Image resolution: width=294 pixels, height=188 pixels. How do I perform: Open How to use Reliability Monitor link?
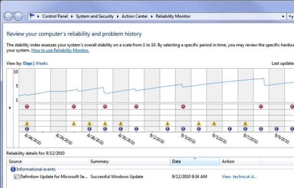(60, 50)
